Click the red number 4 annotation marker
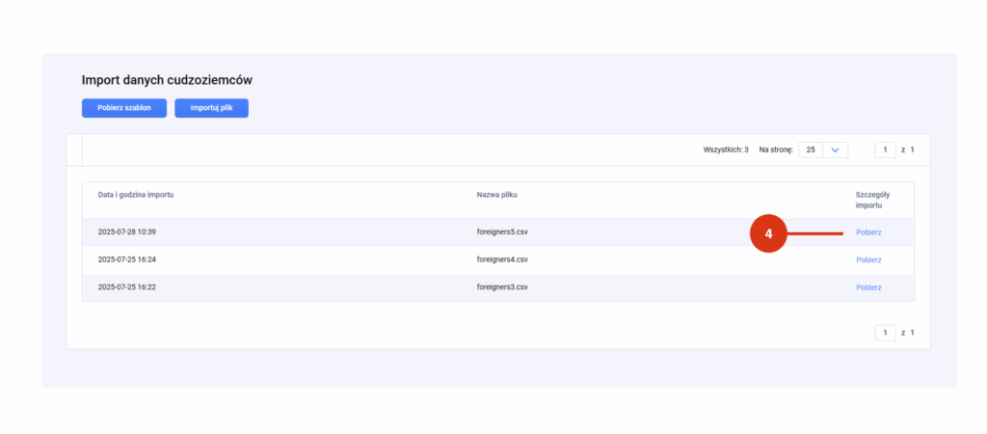Screen dimensions: 987x434 (x=768, y=233)
